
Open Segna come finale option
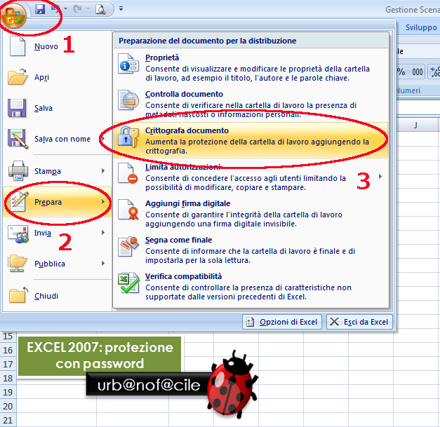point(251,250)
